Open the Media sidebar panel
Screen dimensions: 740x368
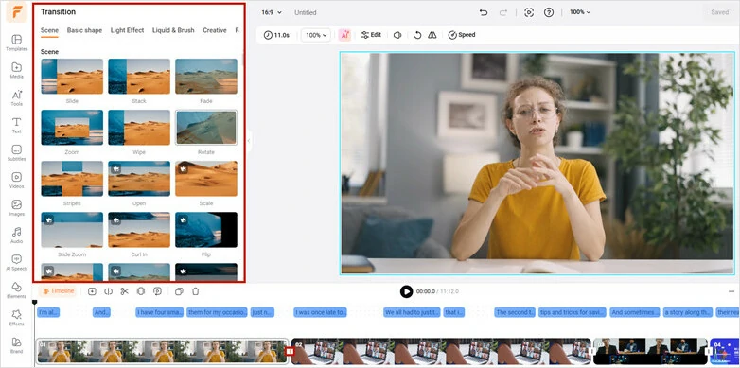click(x=16, y=70)
